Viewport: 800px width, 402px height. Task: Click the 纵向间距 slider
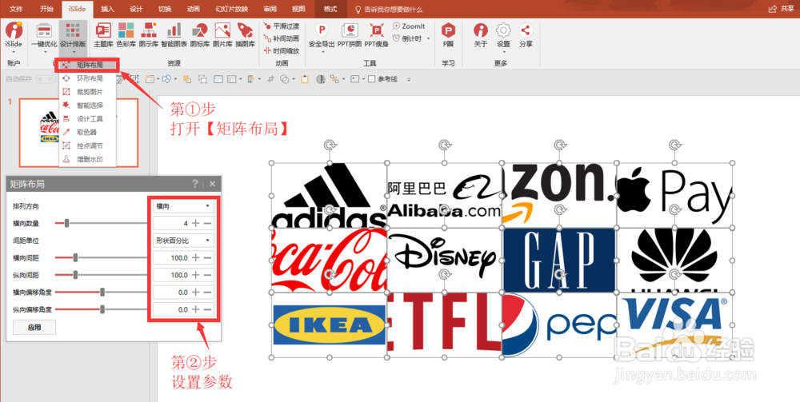coord(101,275)
